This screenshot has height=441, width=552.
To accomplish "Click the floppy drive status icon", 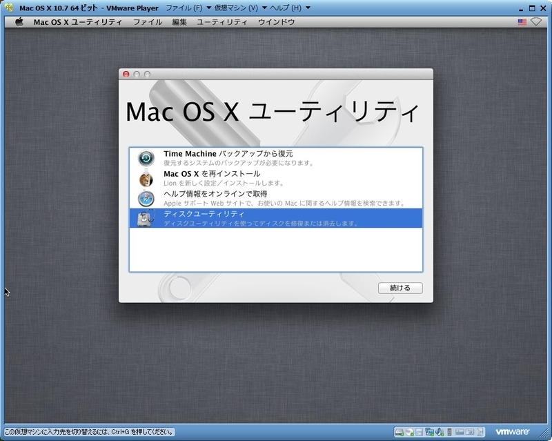I will point(420,432).
